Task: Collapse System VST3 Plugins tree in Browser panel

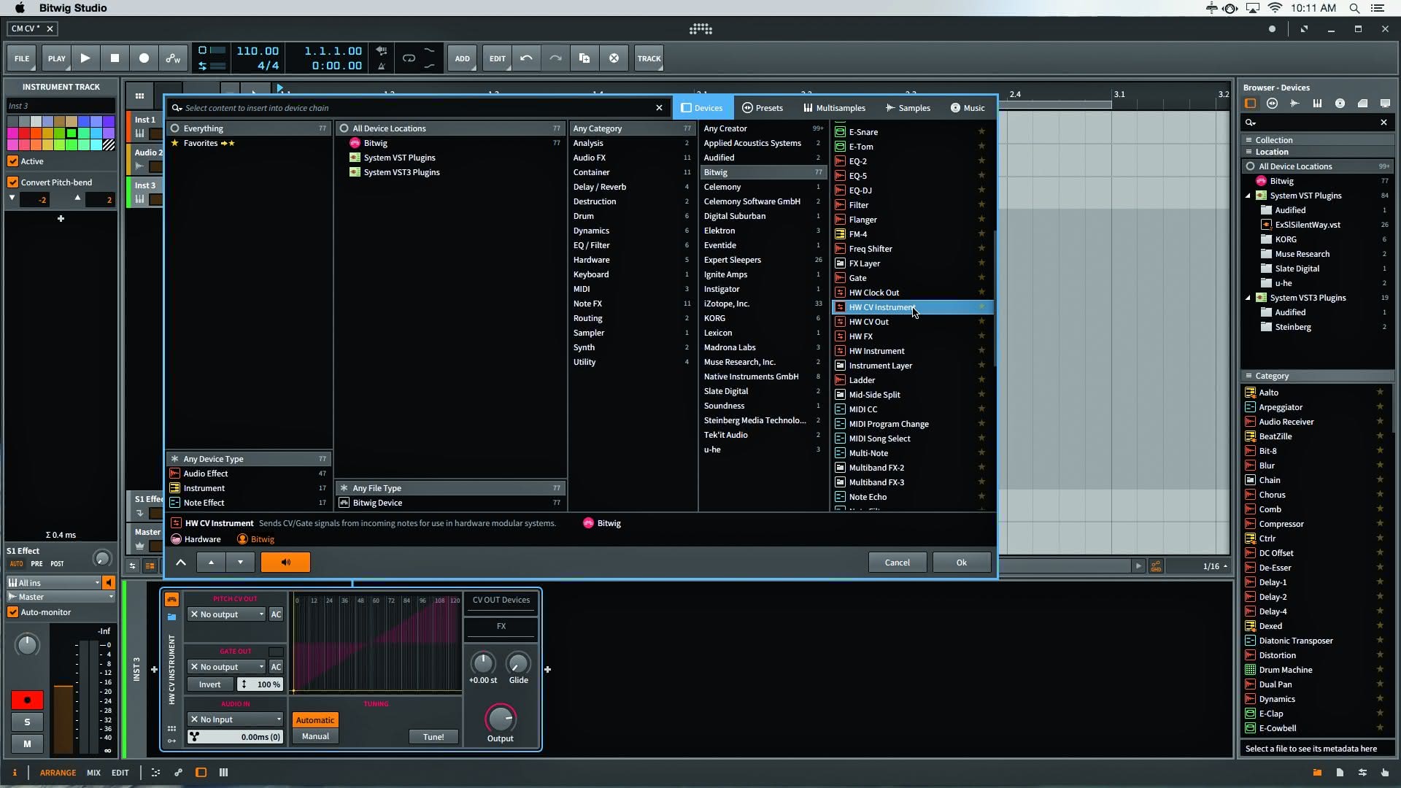Action: tap(1248, 298)
